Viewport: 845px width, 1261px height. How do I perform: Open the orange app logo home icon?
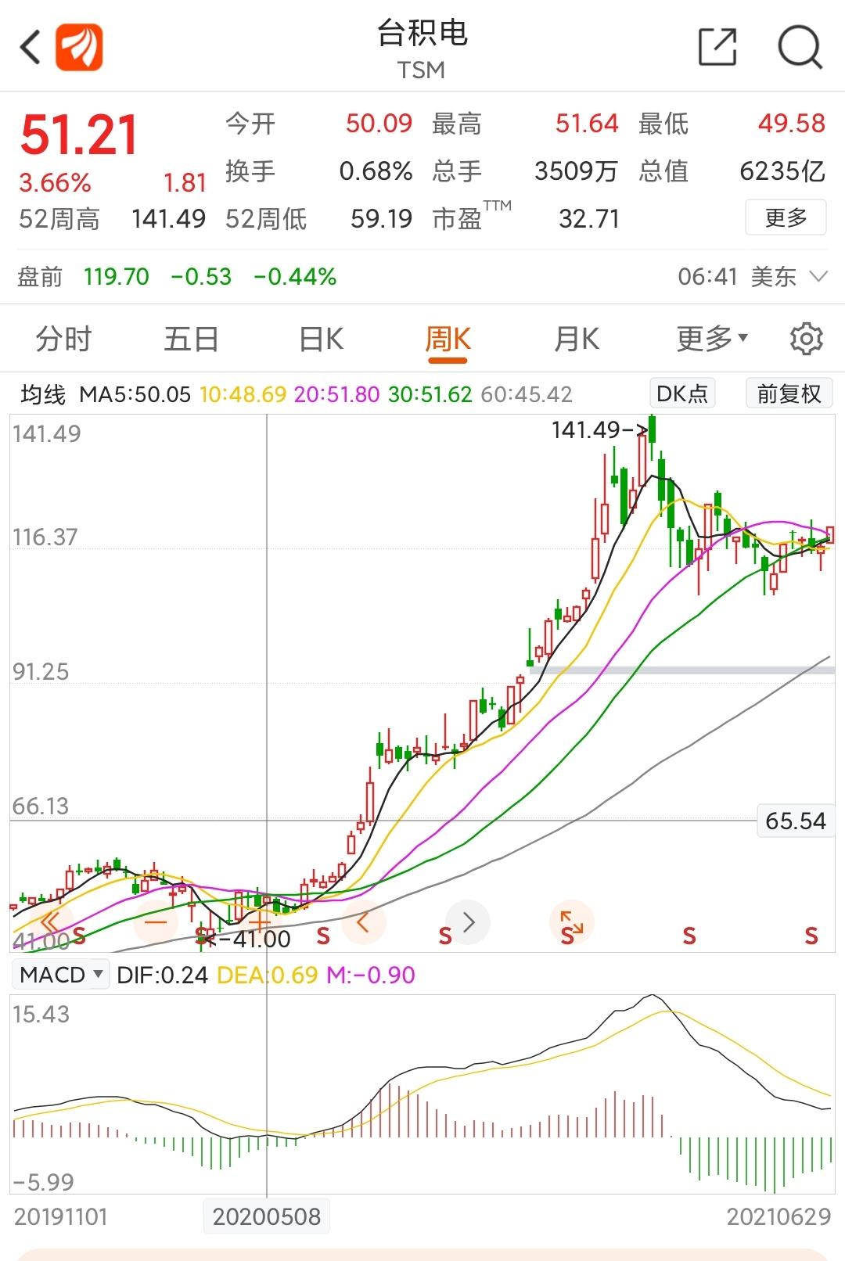[x=79, y=48]
